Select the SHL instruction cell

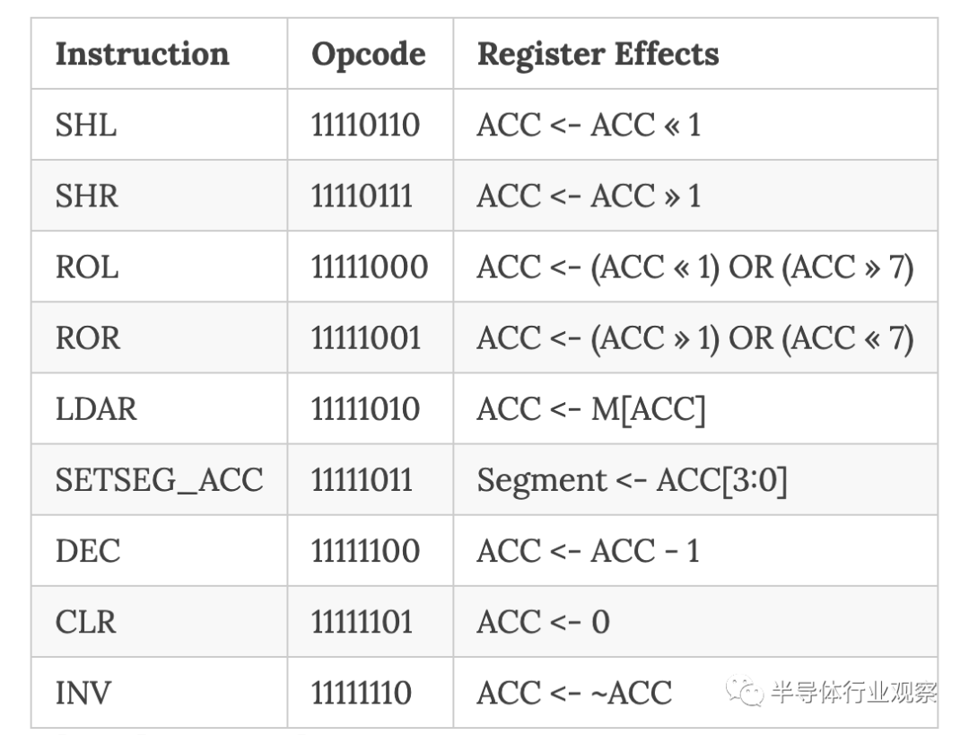click(86, 125)
